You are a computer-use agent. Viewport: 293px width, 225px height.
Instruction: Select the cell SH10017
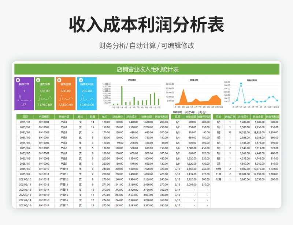[x=44, y=205]
